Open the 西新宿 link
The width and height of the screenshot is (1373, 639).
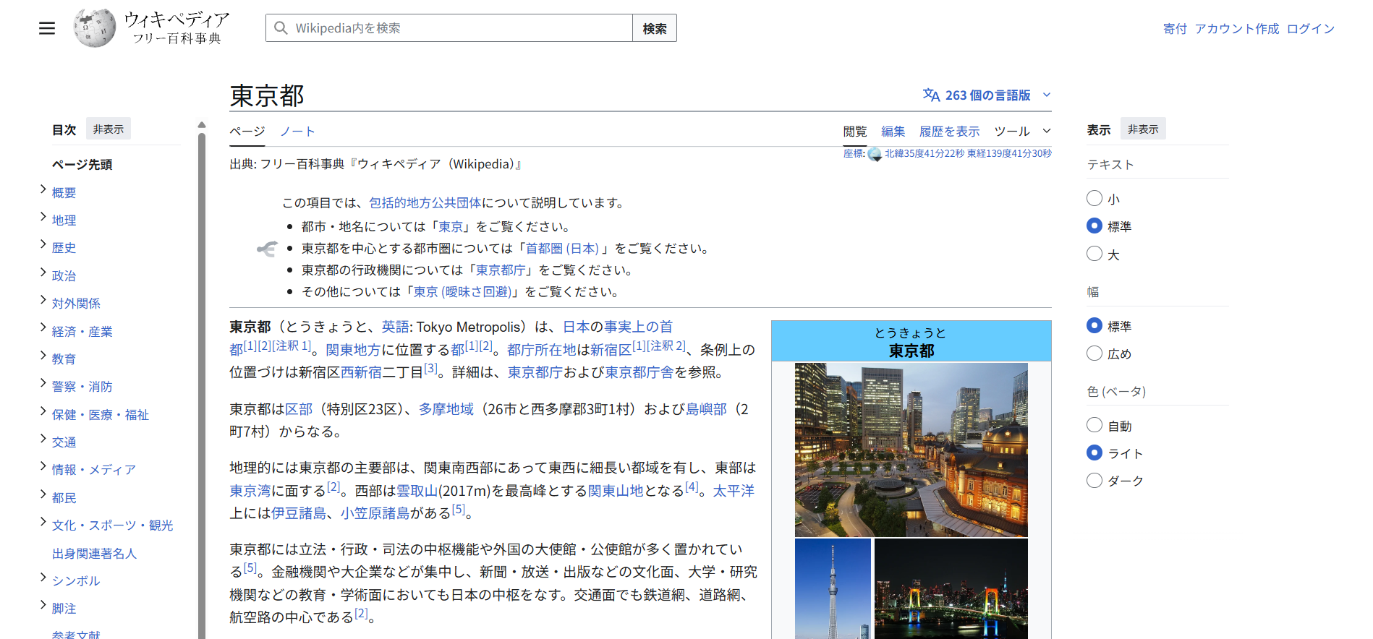361,372
